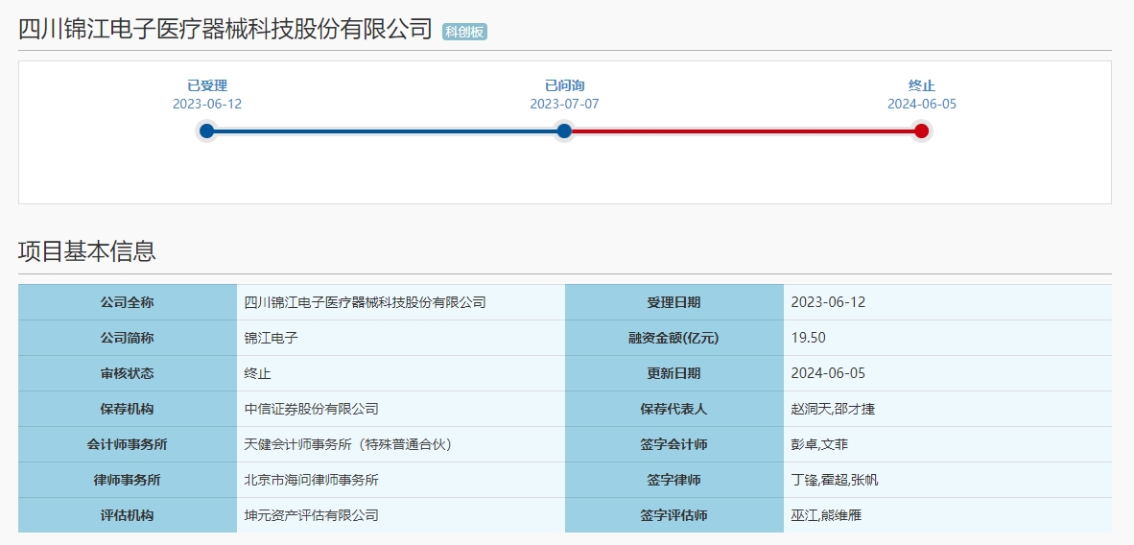Click the 审核状态 header cell
1134x545 pixels.
tap(128, 373)
